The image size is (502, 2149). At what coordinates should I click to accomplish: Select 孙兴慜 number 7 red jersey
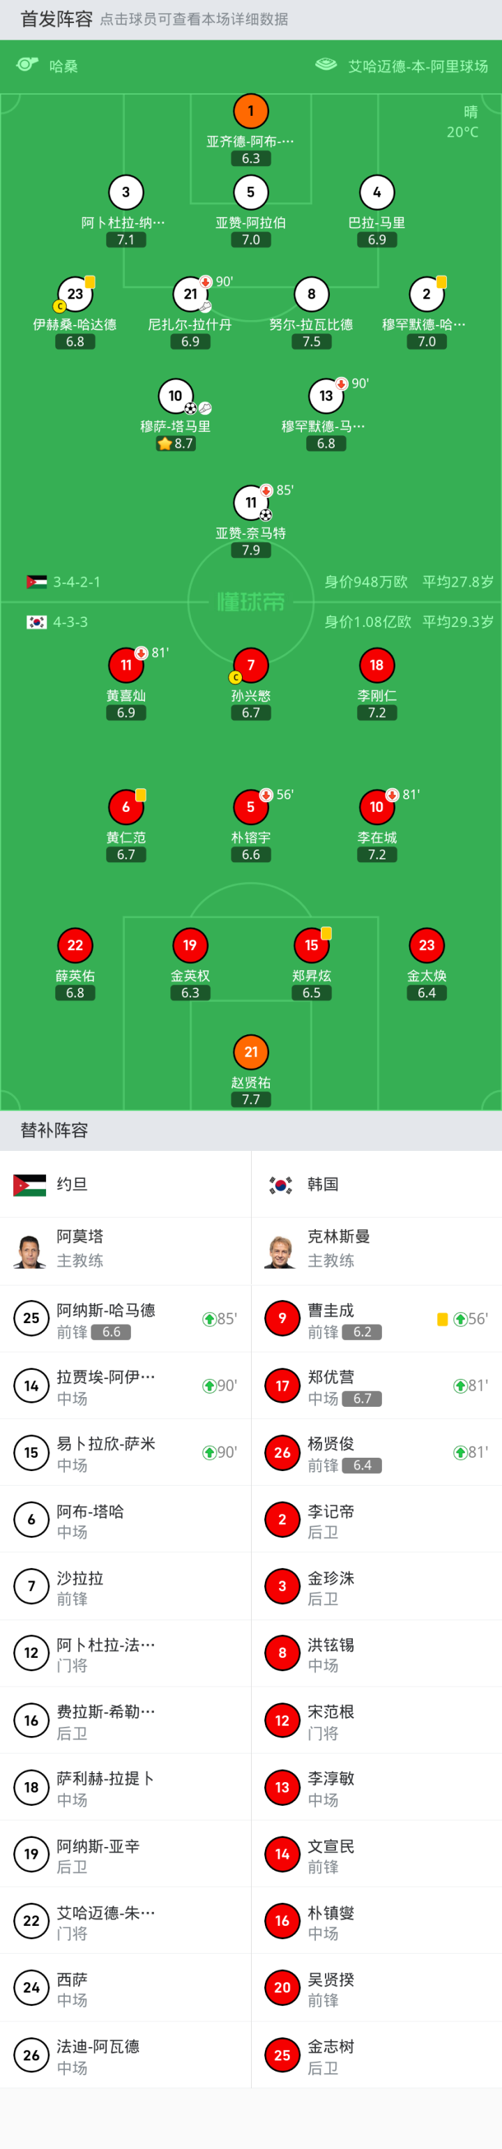pos(250,665)
